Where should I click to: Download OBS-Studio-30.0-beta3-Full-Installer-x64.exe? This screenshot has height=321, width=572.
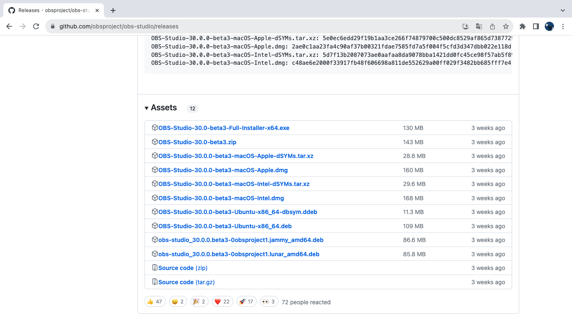224,128
